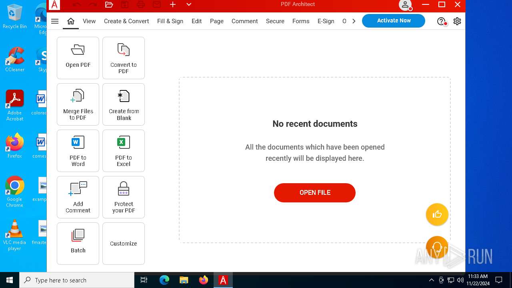The width and height of the screenshot is (512, 288).
Task: Click the plus icon in title bar
Action: [173, 4]
